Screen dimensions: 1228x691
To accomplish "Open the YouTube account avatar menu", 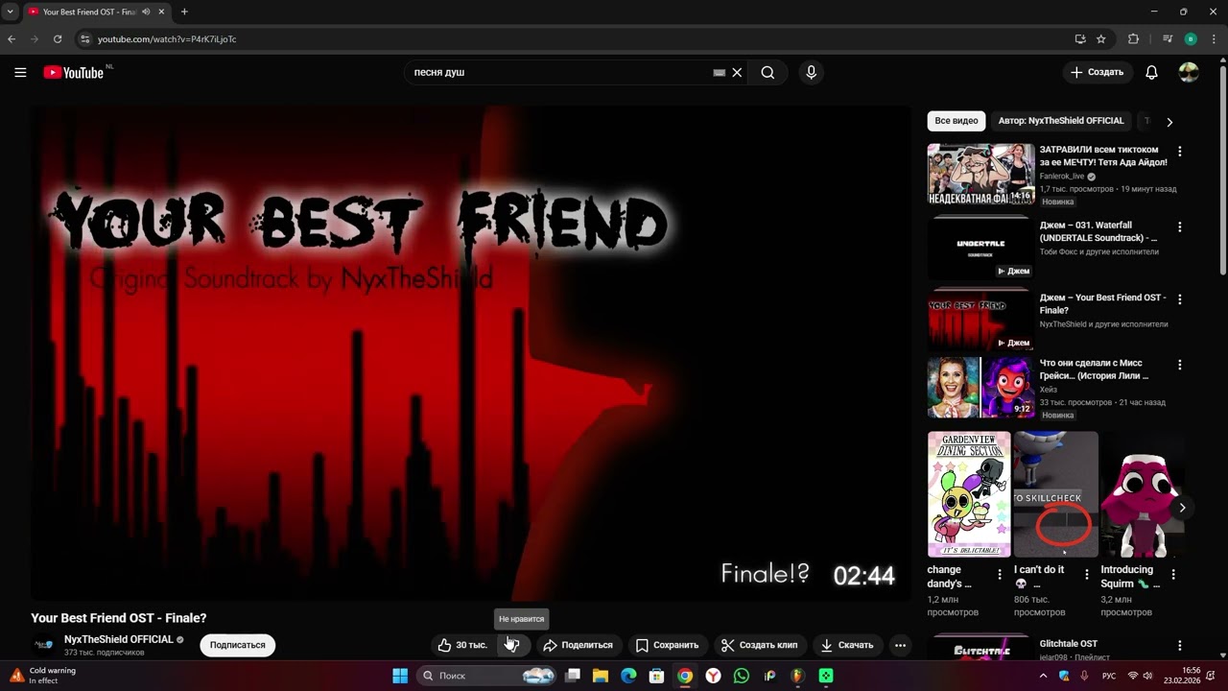I will point(1189,72).
